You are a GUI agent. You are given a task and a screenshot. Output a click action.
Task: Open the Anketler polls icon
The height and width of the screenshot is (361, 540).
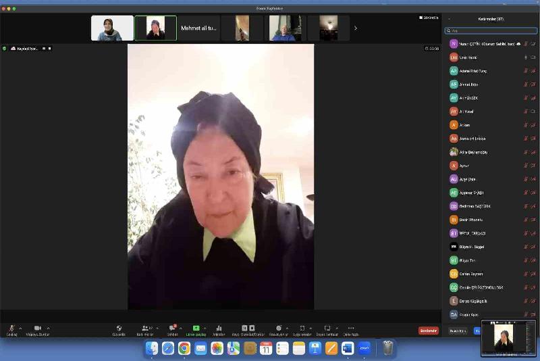(219, 328)
